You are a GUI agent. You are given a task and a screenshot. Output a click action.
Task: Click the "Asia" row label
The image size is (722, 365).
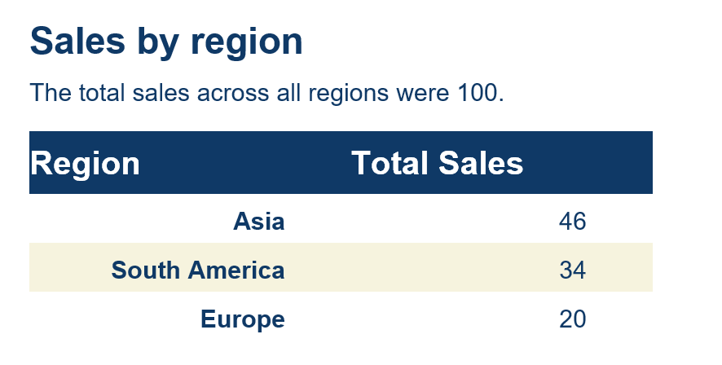coord(258,222)
